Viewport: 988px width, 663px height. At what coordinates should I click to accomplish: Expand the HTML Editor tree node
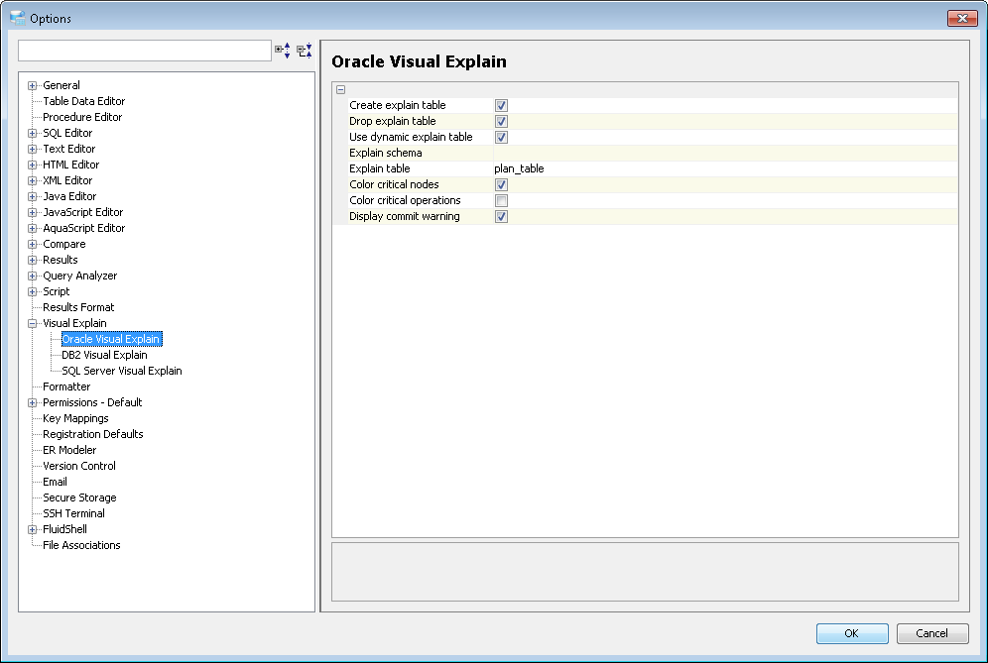click(32, 165)
